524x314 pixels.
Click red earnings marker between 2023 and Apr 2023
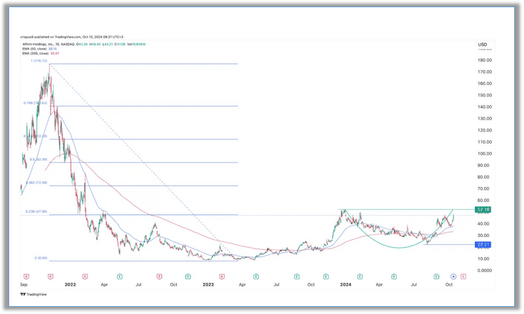(x=221, y=276)
